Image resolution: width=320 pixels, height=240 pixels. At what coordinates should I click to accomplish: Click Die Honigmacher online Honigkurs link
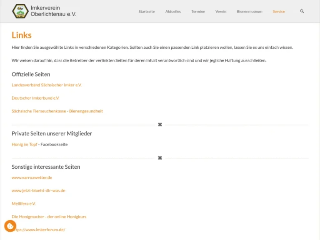49,217
